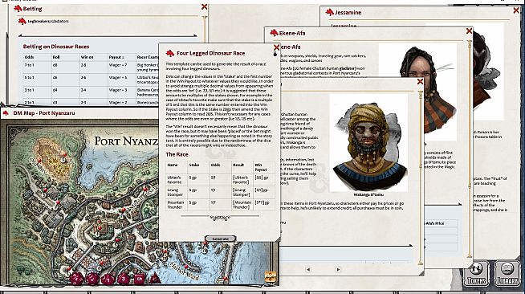Viewport: 525px width, 294px height.
Task: Go to the next page in the Wakanga window
Action: click(338, 269)
